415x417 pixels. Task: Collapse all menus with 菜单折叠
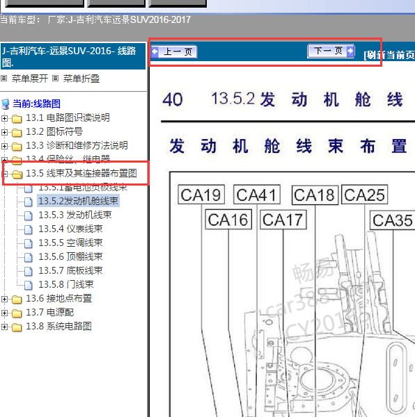[81, 79]
